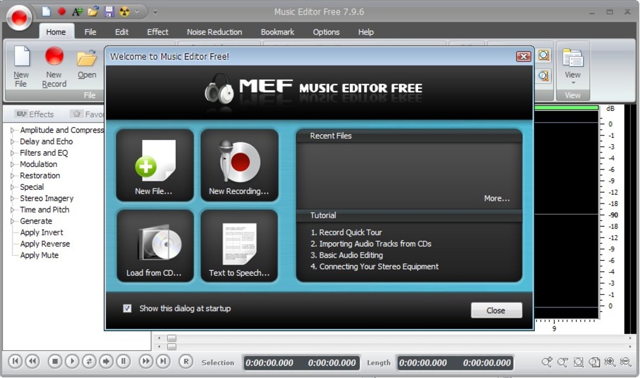
Task: Toggle the loop playback button
Action: (89, 361)
